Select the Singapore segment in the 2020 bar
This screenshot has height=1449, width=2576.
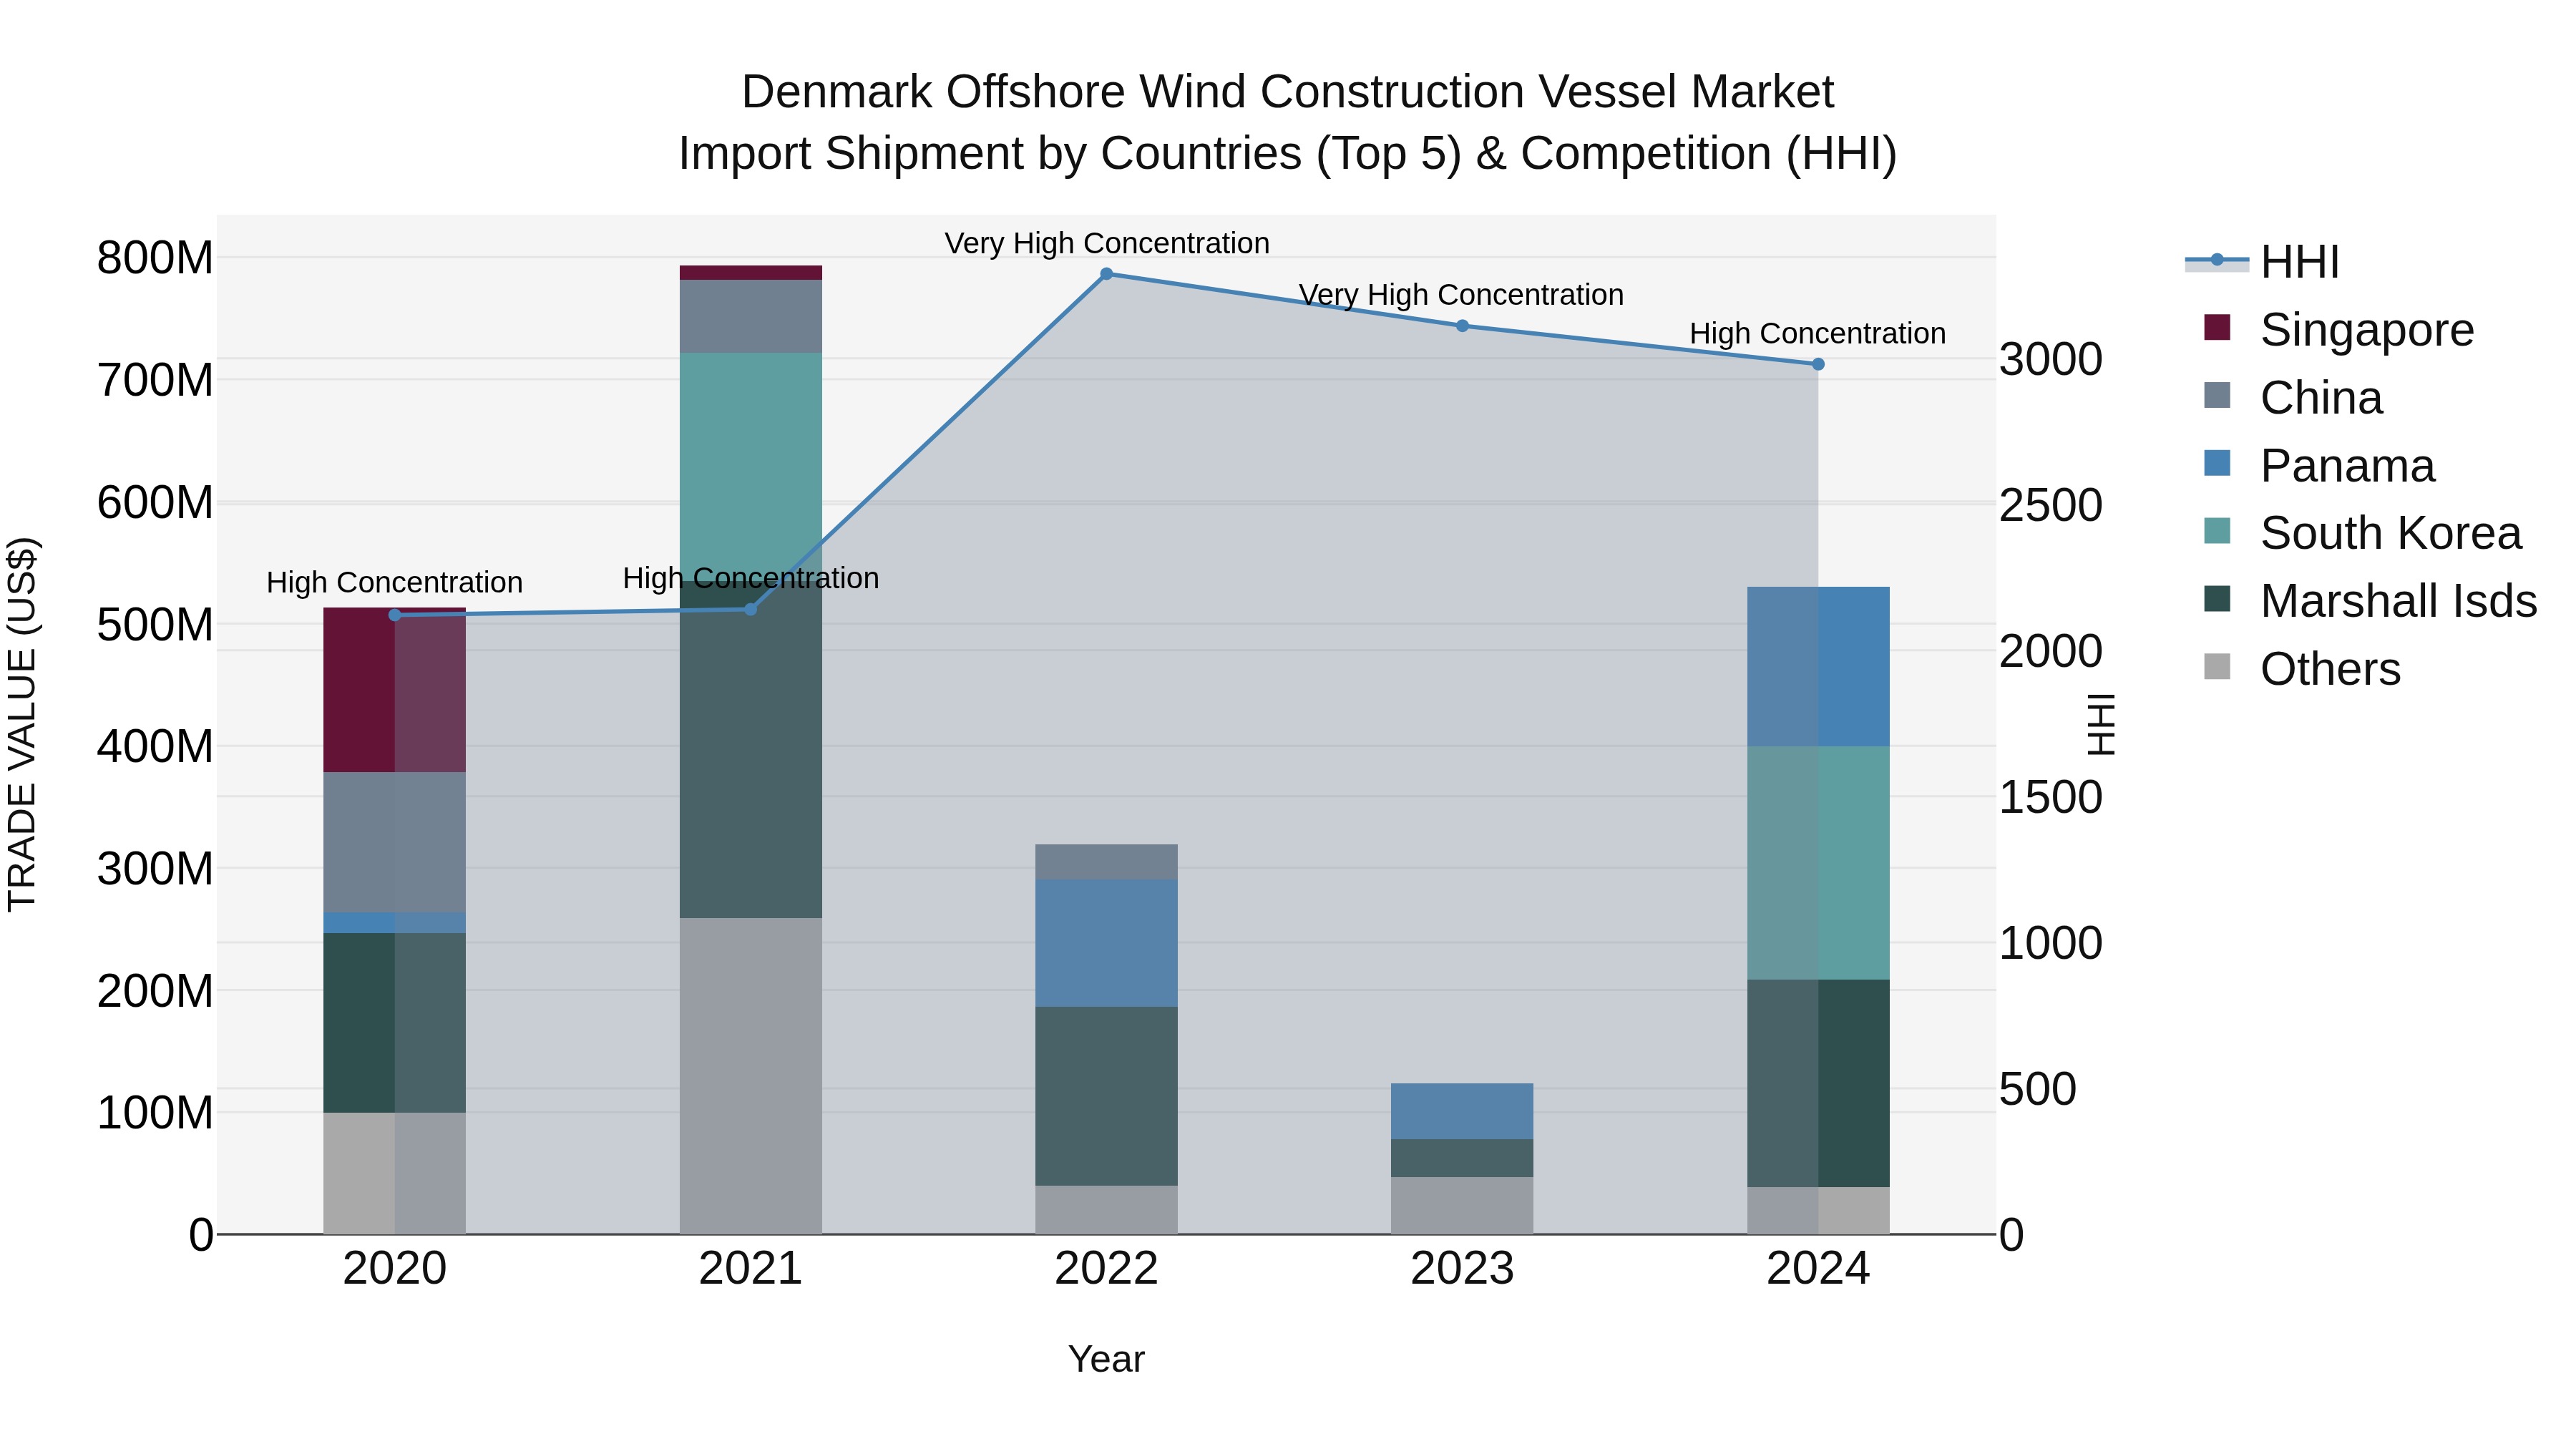click(x=395, y=690)
